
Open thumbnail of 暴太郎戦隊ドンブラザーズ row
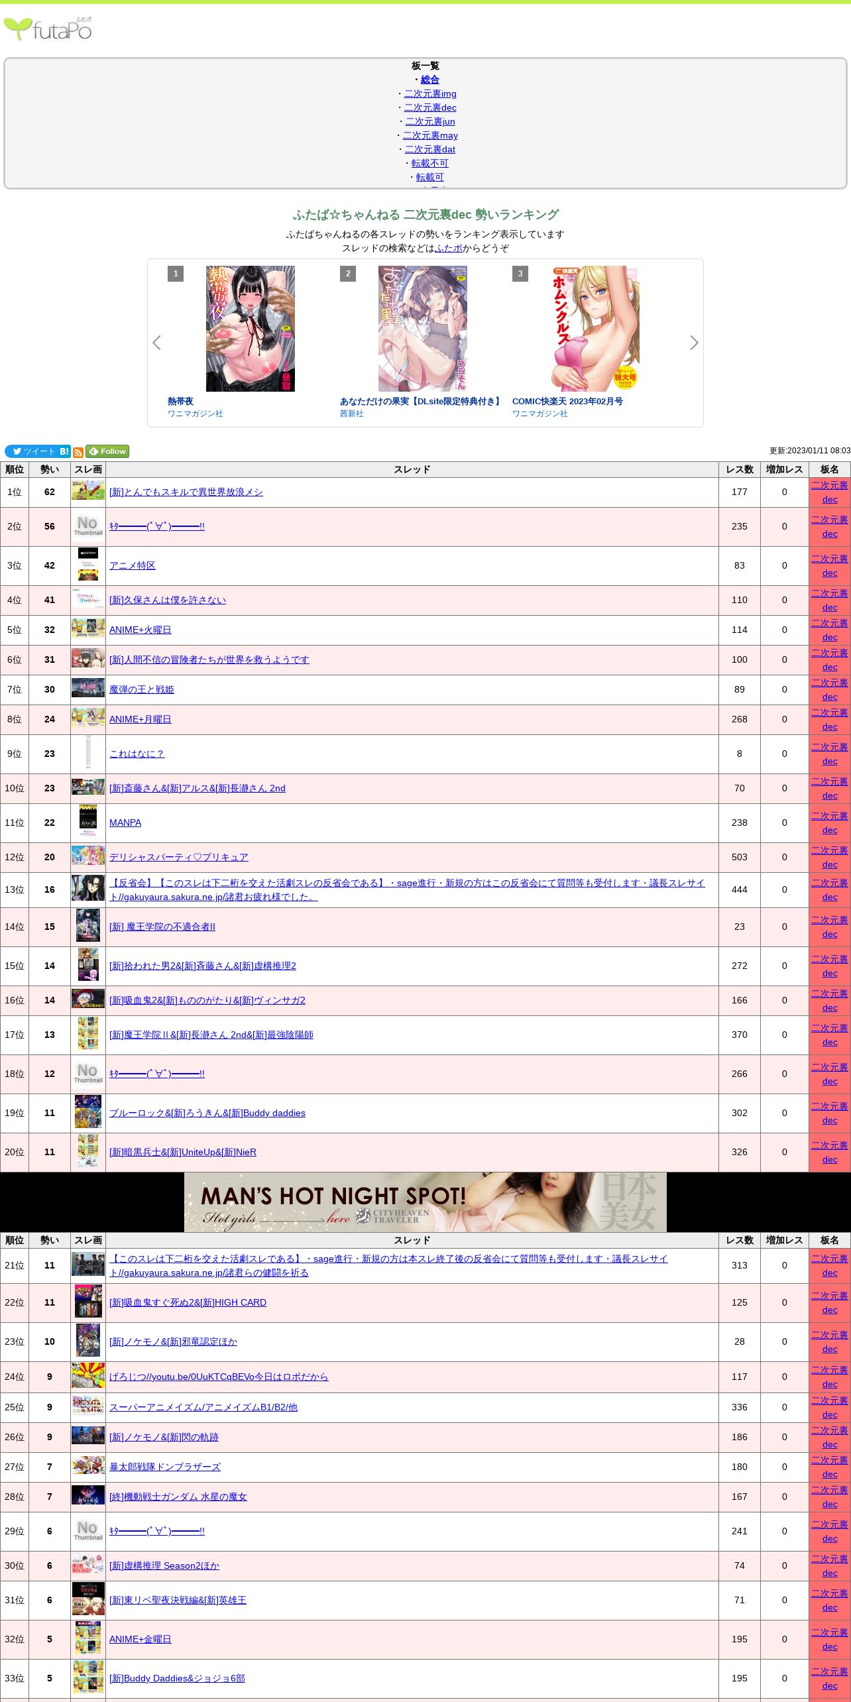88,1465
